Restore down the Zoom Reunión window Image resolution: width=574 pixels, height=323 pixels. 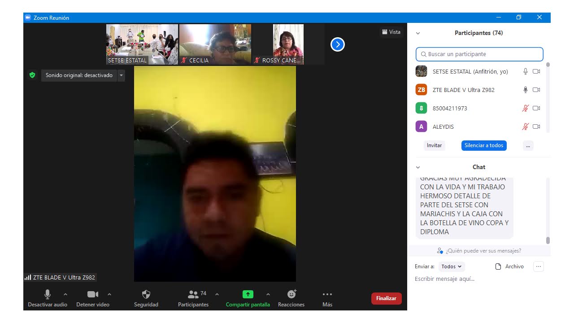[519, 17]
